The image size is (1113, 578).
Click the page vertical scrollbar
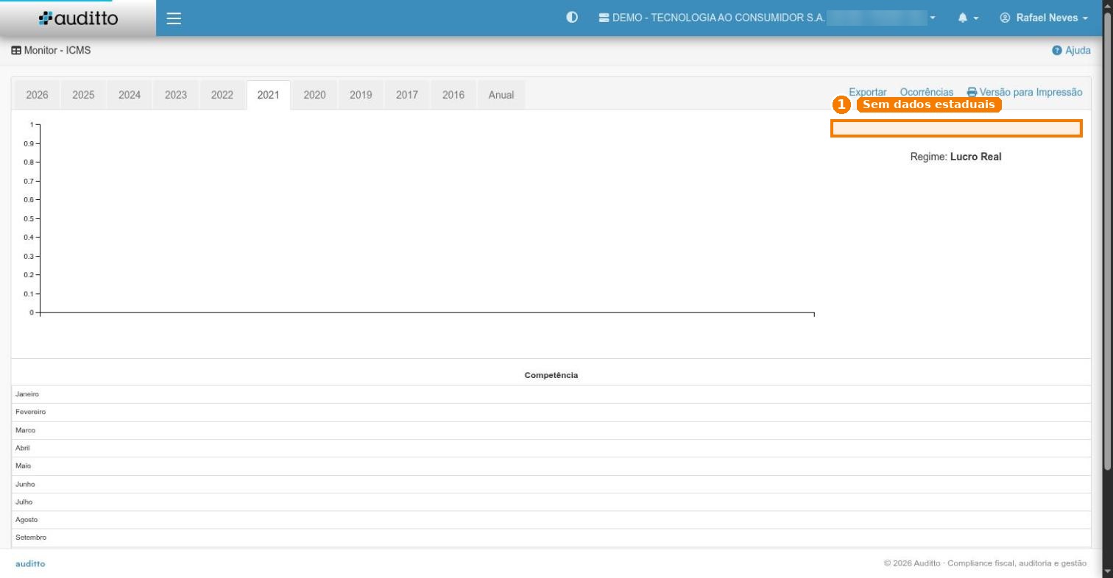(x=1108, y=250)
